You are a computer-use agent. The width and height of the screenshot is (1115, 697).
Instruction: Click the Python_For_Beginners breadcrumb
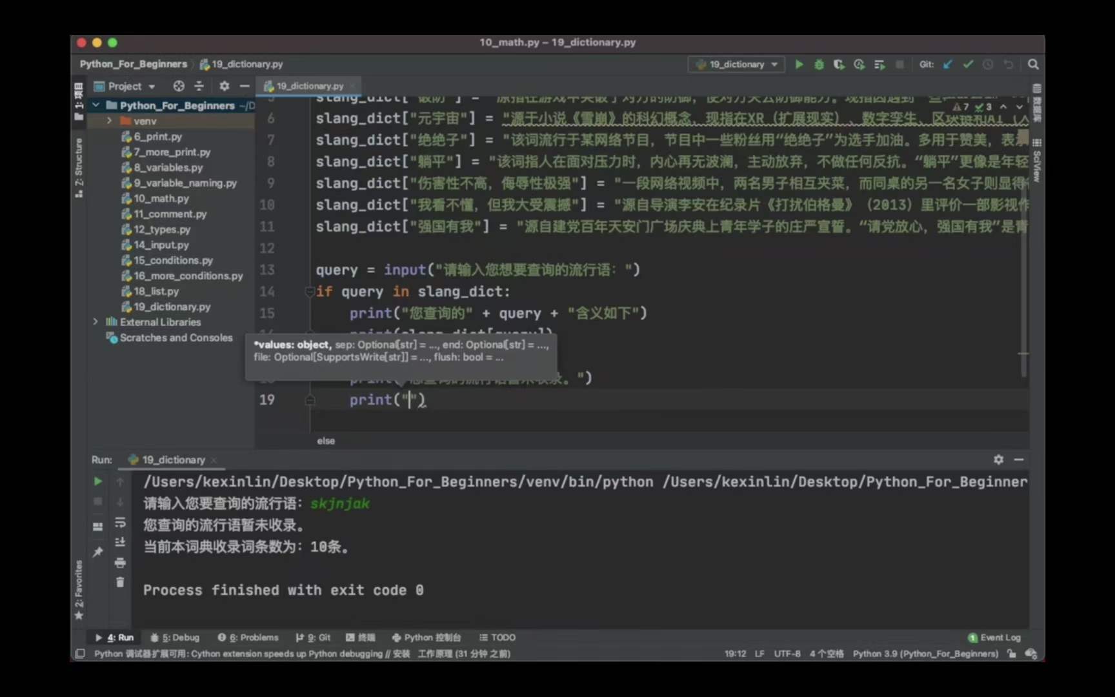coord(133,64)
